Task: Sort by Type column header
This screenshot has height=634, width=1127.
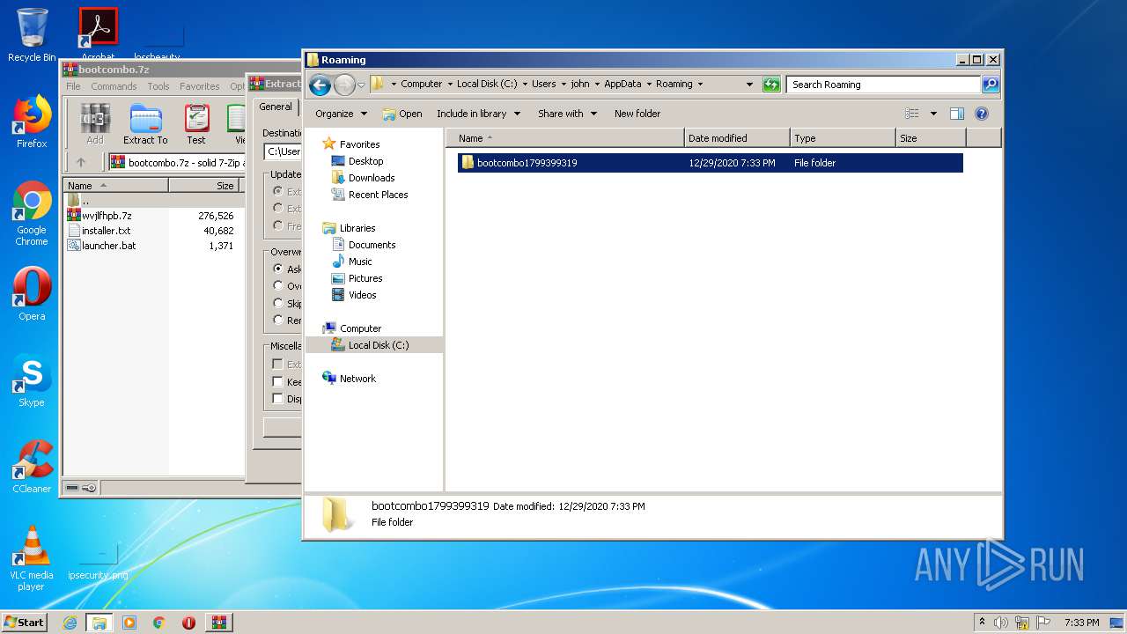Action: (842, 138)
